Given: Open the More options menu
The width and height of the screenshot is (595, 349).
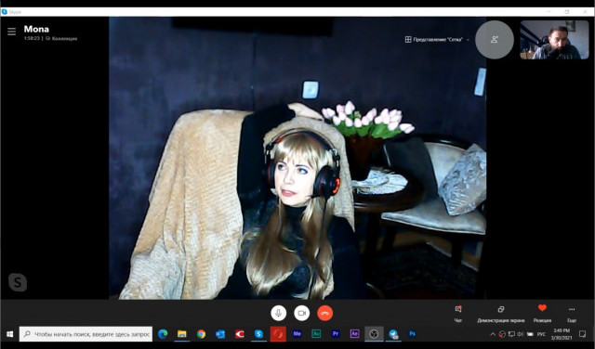Looking at the screenshot, I should 572,314.
